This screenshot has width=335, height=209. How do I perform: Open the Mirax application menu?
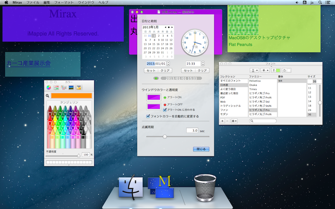tap(17, 2)
